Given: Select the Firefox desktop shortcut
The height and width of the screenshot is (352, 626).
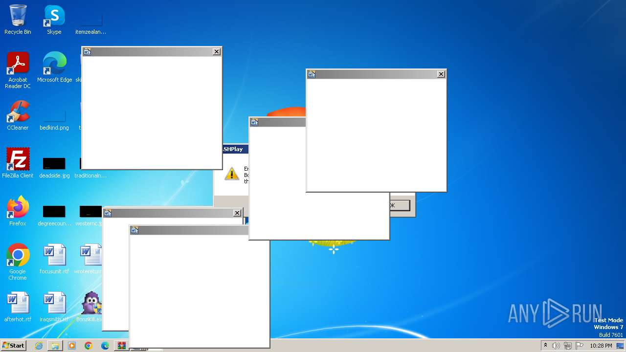Looking at the screenshot, I should [x=18, y=211].
